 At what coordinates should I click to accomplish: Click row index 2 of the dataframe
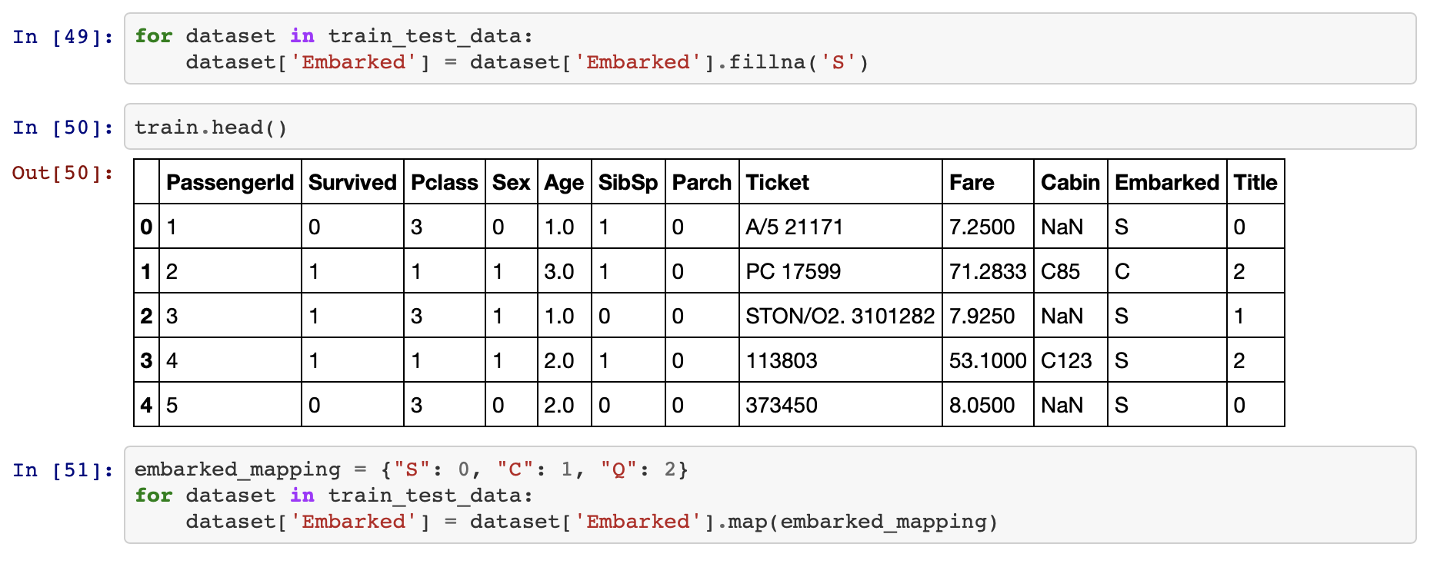click(x=146, y=316)
